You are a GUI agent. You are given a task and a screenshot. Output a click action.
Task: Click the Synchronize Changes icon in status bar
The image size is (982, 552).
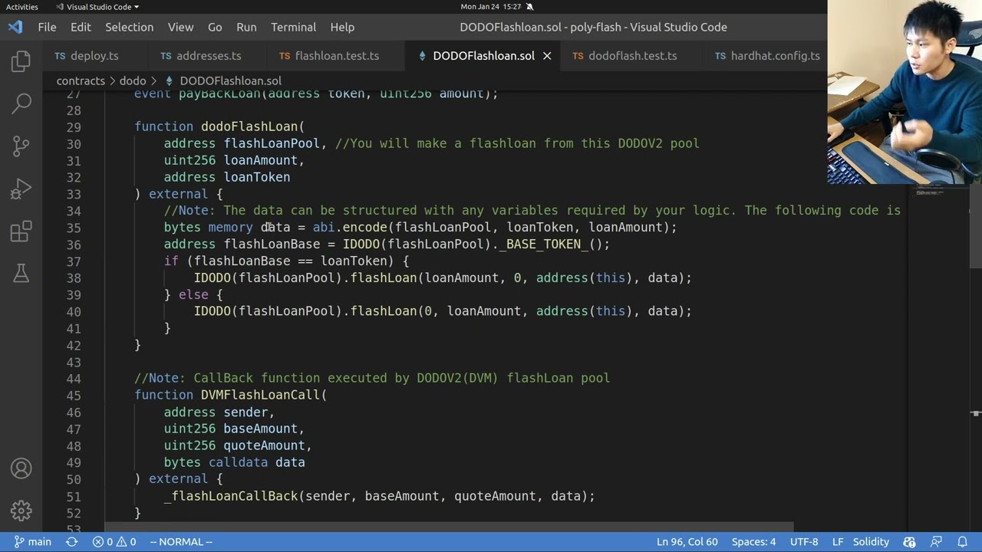click(72, 541)
